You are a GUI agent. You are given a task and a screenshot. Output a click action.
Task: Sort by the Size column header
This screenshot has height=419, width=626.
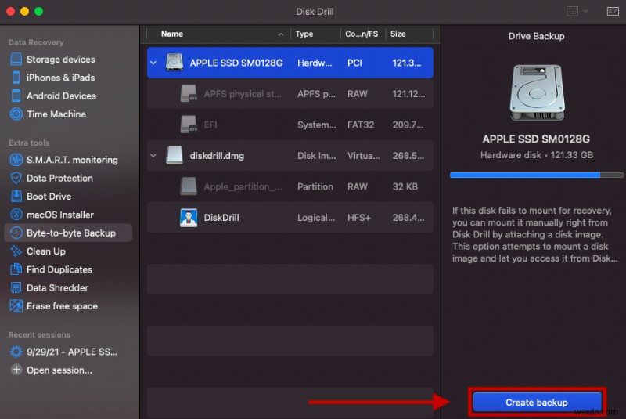pyautogui.click(x=398, y=34)
